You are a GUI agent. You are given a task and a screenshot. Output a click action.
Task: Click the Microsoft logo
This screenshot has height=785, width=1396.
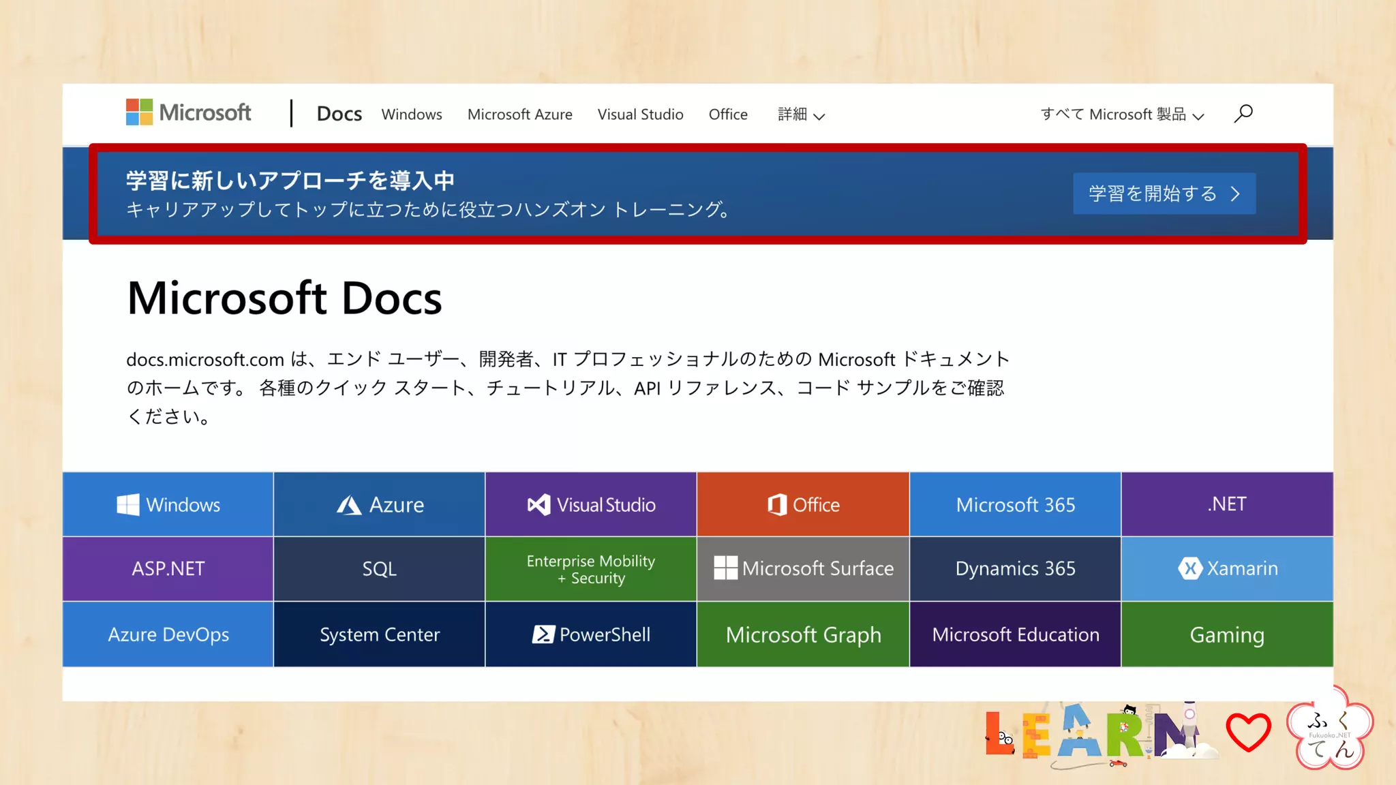(188, 112)
